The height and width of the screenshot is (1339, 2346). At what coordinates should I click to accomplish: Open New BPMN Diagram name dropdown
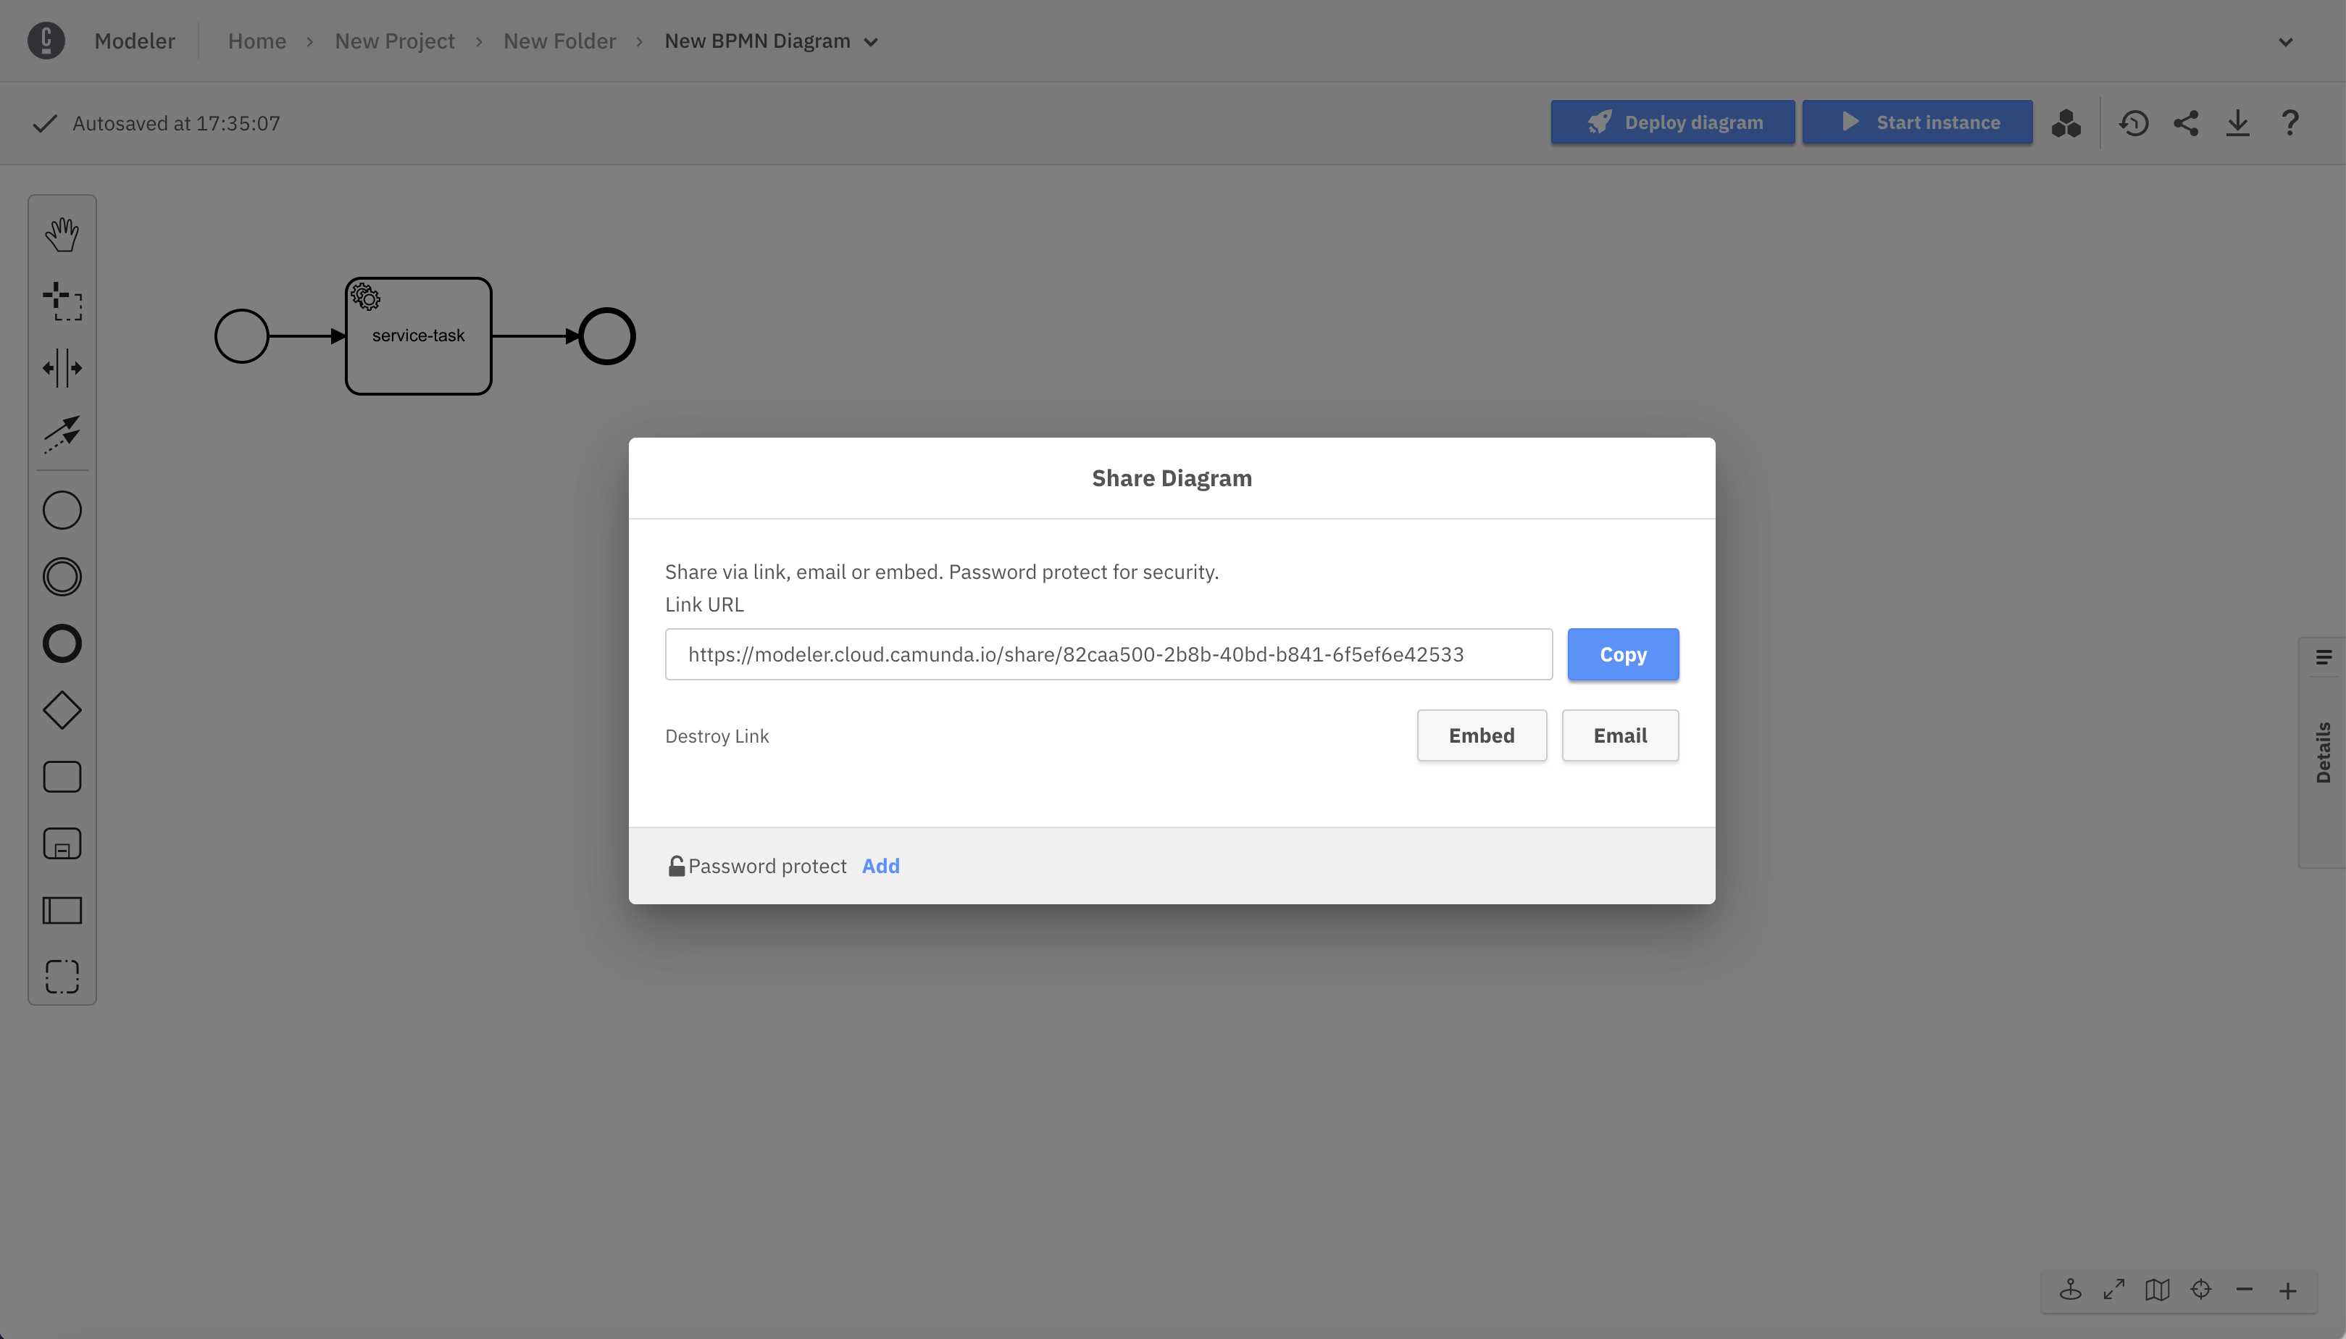click(x=871, y=41)
